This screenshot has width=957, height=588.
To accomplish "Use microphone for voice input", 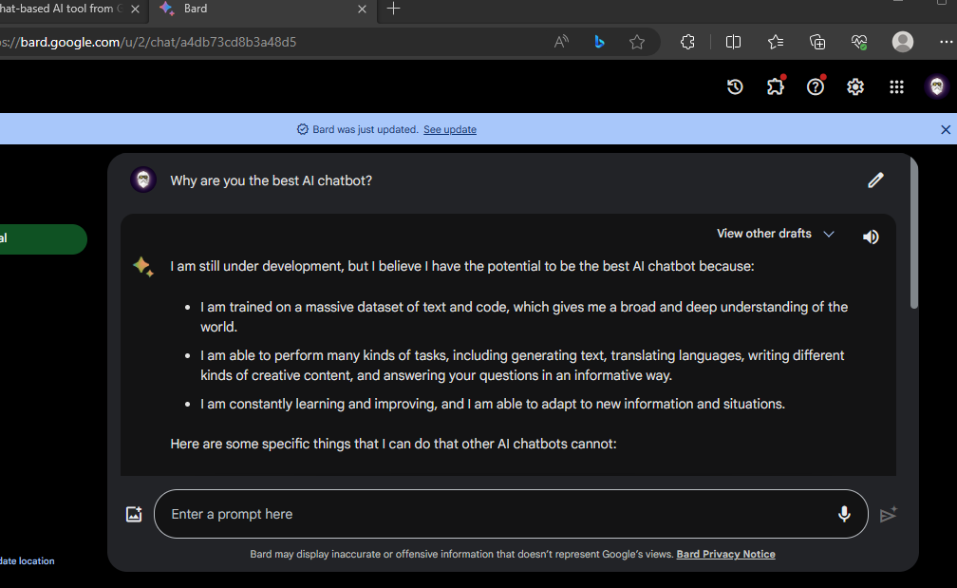I will [x=844, y=514].
